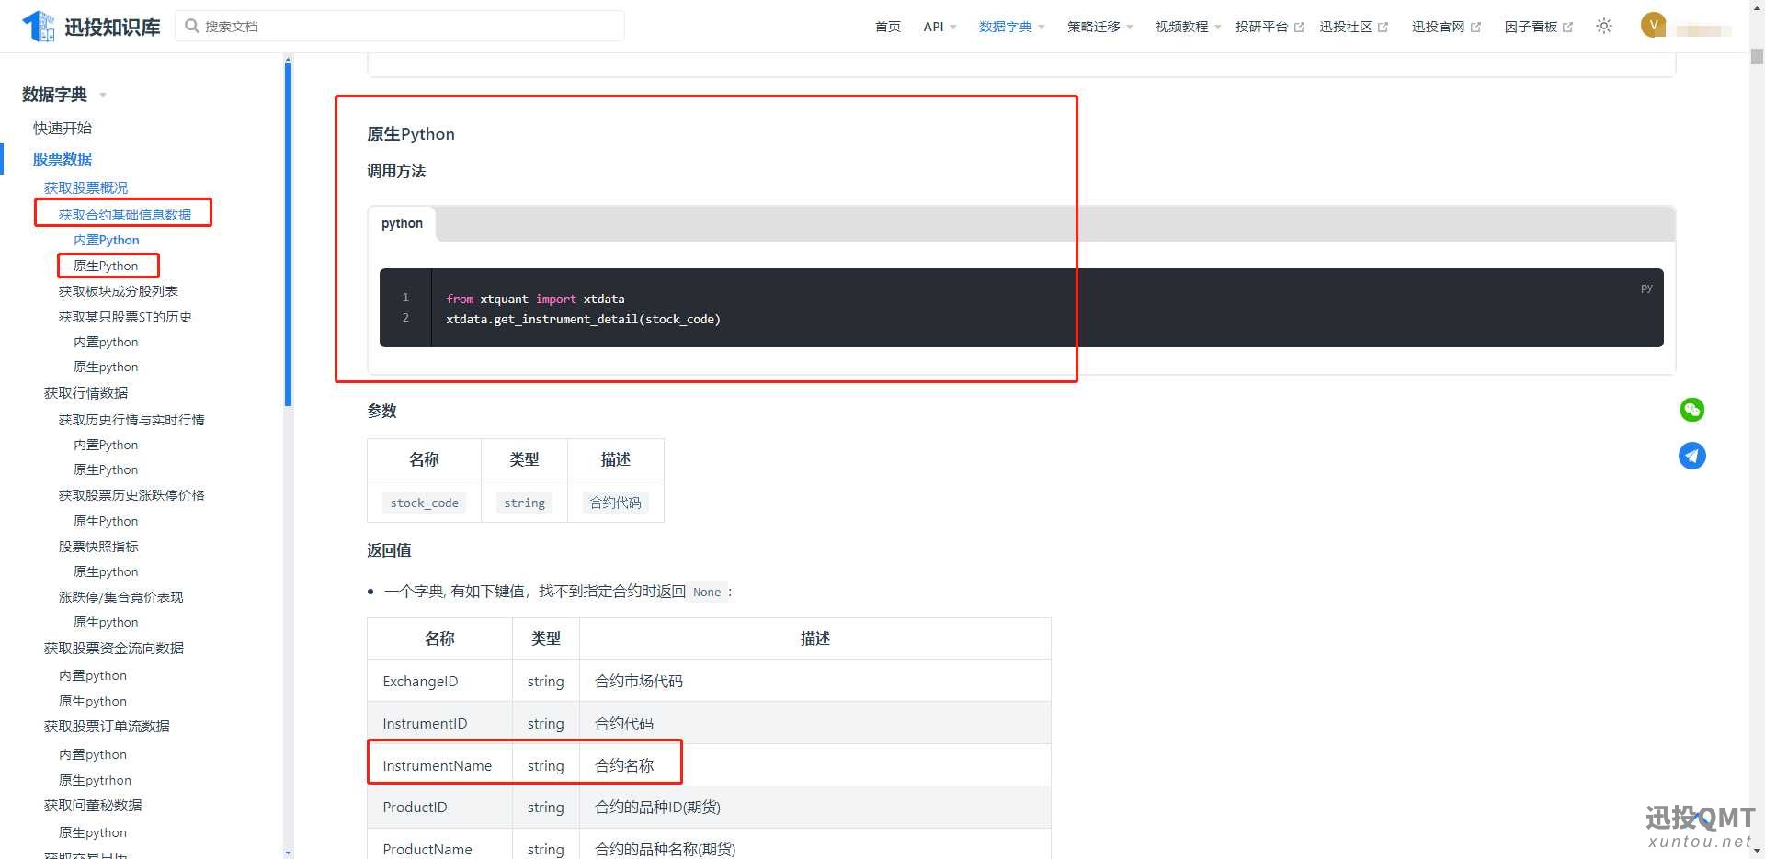
Task: Open the 因子看板 link
Action: point(1531,27)
